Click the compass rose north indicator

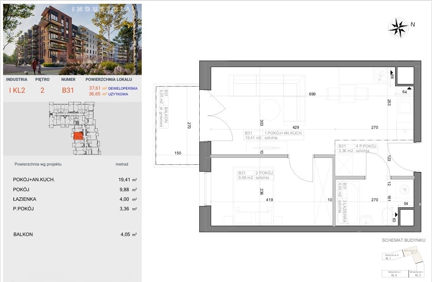pos(398,26)
